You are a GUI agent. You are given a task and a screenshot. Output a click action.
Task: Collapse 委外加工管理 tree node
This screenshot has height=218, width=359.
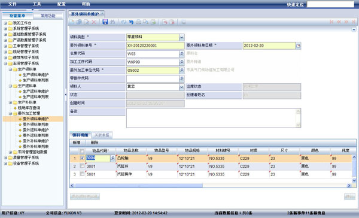(10, 113)
